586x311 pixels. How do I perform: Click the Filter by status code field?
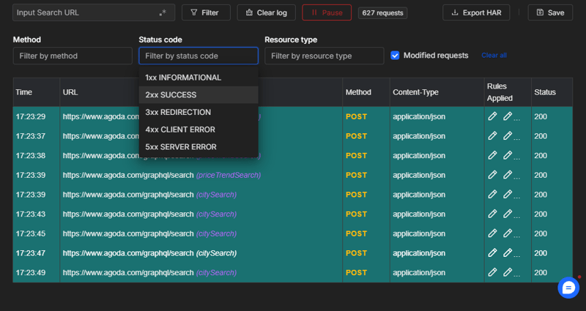(198, 56)
